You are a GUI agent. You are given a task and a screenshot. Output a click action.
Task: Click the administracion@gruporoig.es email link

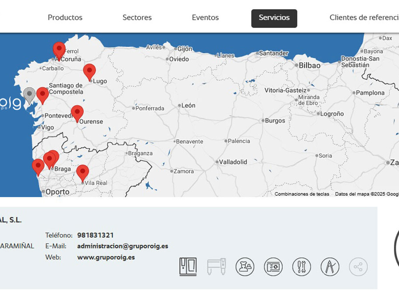(122, 246)
